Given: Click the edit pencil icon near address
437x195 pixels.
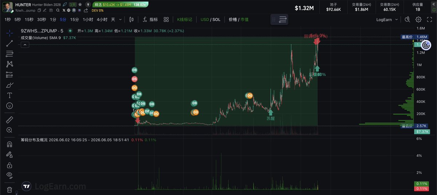Looking at the screenshot, I should tap(45, 11).
